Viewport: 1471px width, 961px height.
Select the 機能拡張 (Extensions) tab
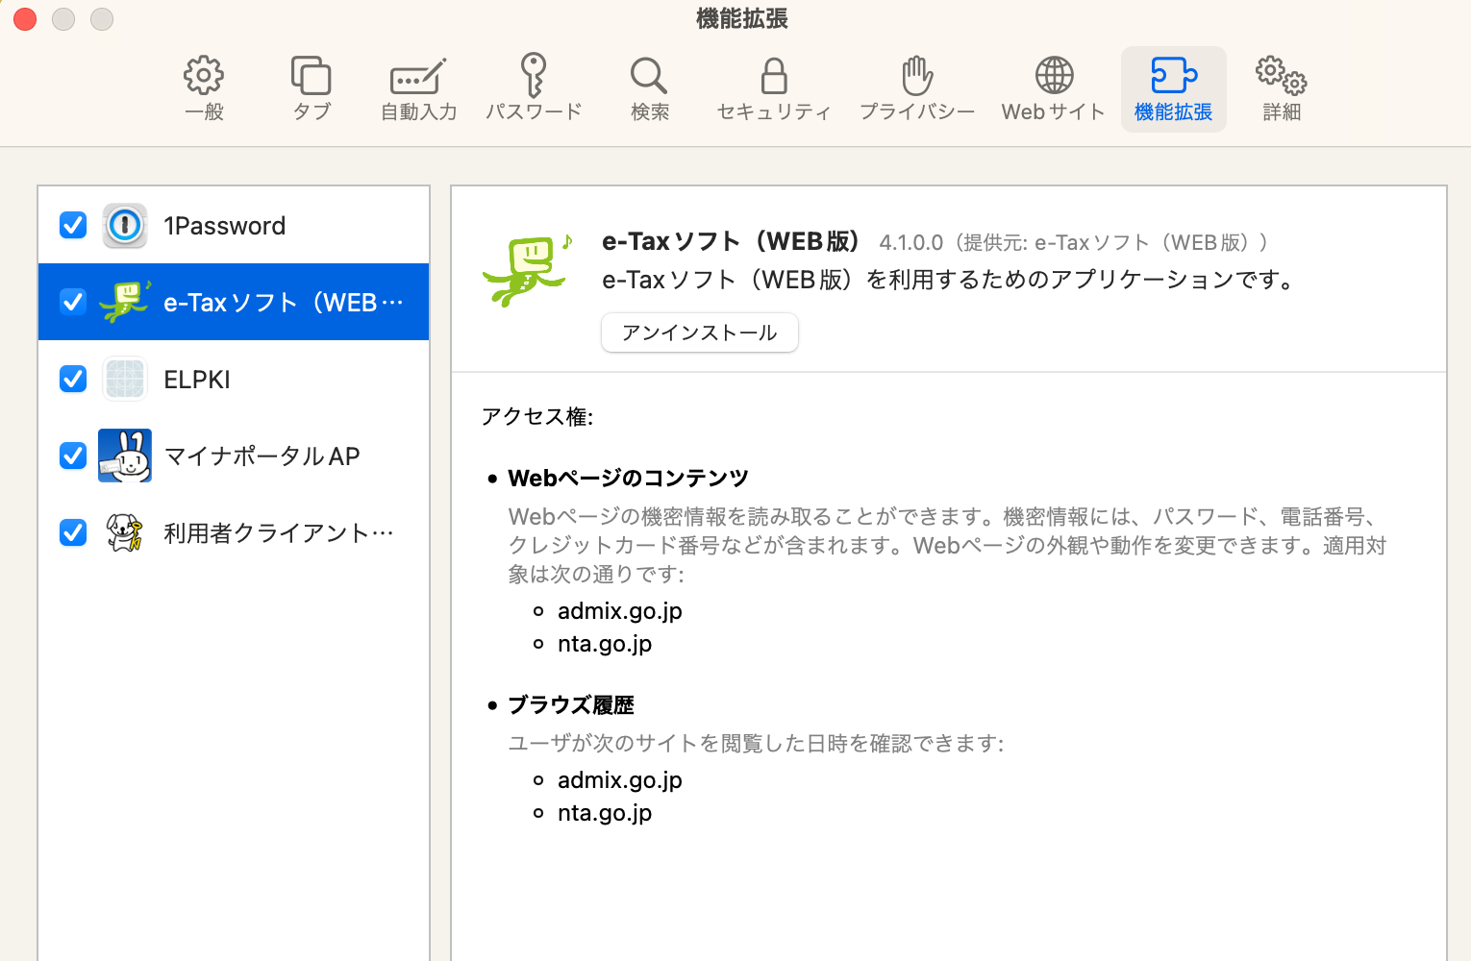click(1173, 88)
